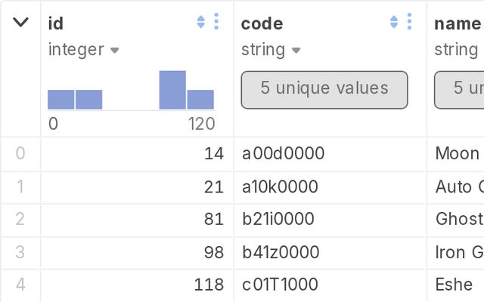This screenshot has height=302, width=484.
Task: Select row index 0
Action: [20, 154]
